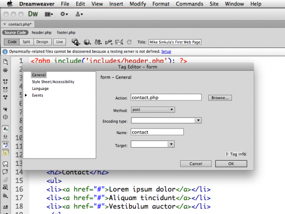Open the View menu
285x214 pixels.
[97, 4]
